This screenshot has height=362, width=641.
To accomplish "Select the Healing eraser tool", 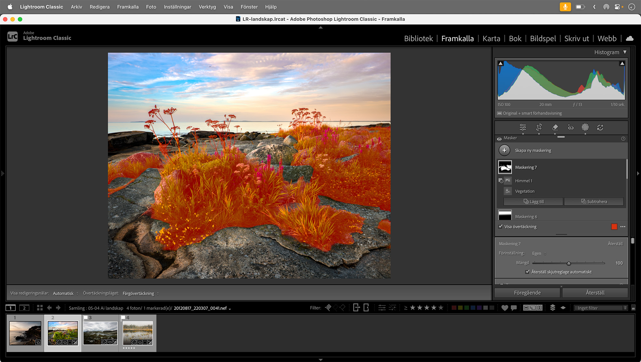I will pos(555,128).
